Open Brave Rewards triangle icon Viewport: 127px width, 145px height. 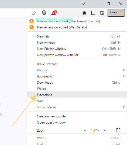(54, 13)
